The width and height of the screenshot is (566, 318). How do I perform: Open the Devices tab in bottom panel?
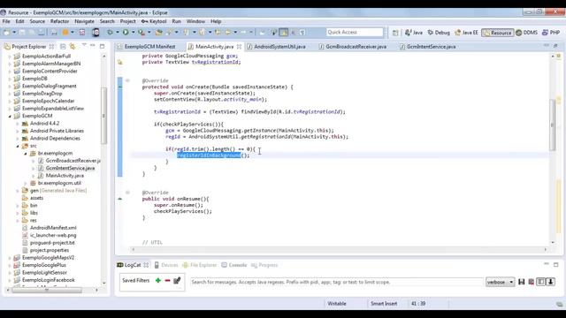pyautogui.click(x=166, y=265)
